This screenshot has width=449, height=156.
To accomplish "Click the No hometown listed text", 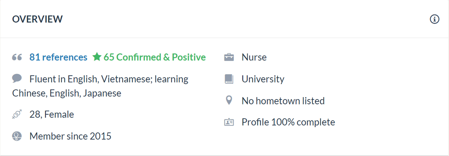I will click(283, 101).
